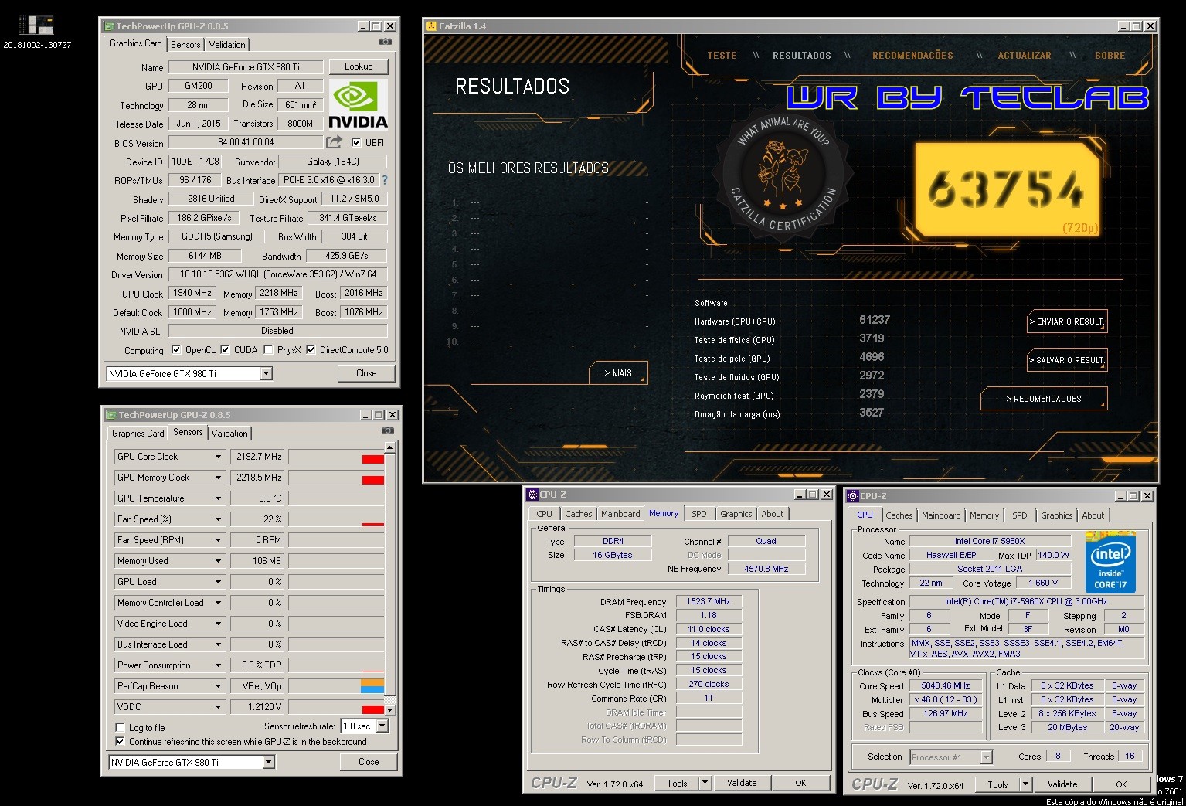The width and height of the screenshot is (1186, 806).
Task: Toggle the UEFI checkbox
Action: (x=356, y=142)
